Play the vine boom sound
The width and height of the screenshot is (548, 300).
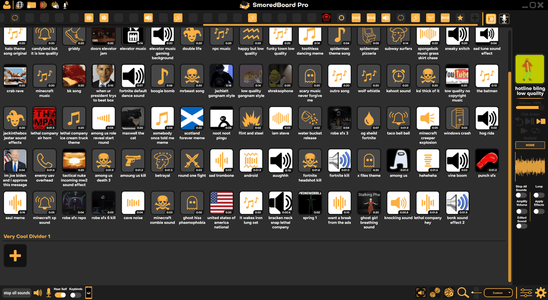coord(457,161)
